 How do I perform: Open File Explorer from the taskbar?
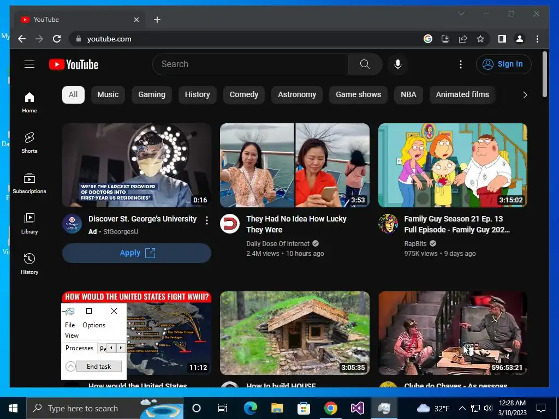coord(277,408)
